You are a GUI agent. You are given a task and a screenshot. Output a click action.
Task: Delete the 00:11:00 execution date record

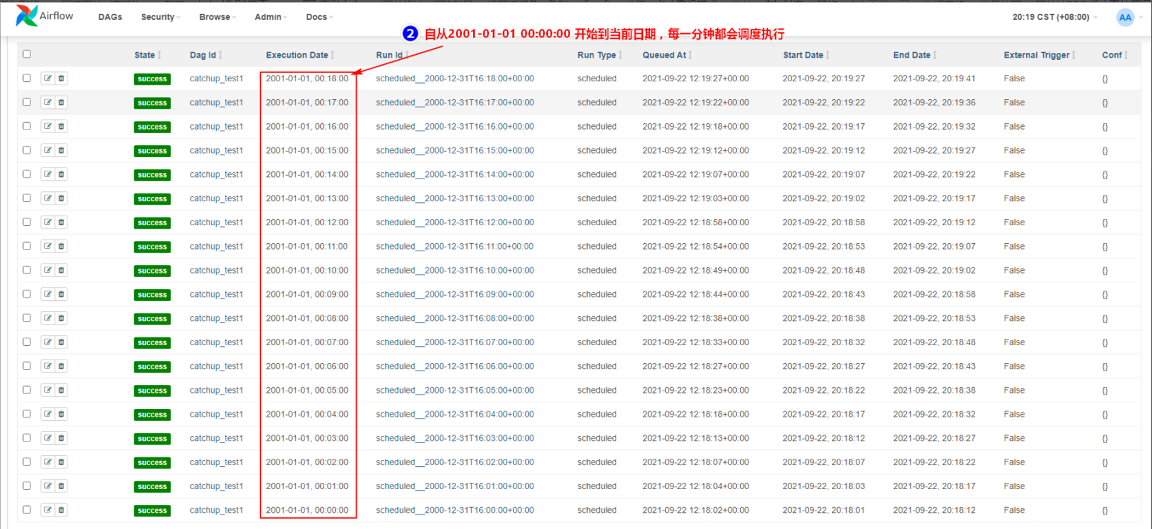pyautogui.click(x=61, y=246)
